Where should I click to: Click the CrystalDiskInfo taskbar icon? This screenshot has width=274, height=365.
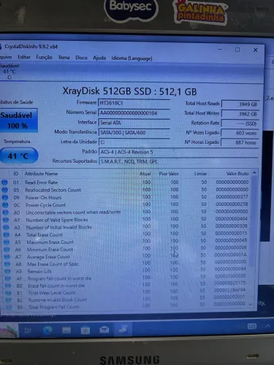pyautogui.click(x=123, y=329)
